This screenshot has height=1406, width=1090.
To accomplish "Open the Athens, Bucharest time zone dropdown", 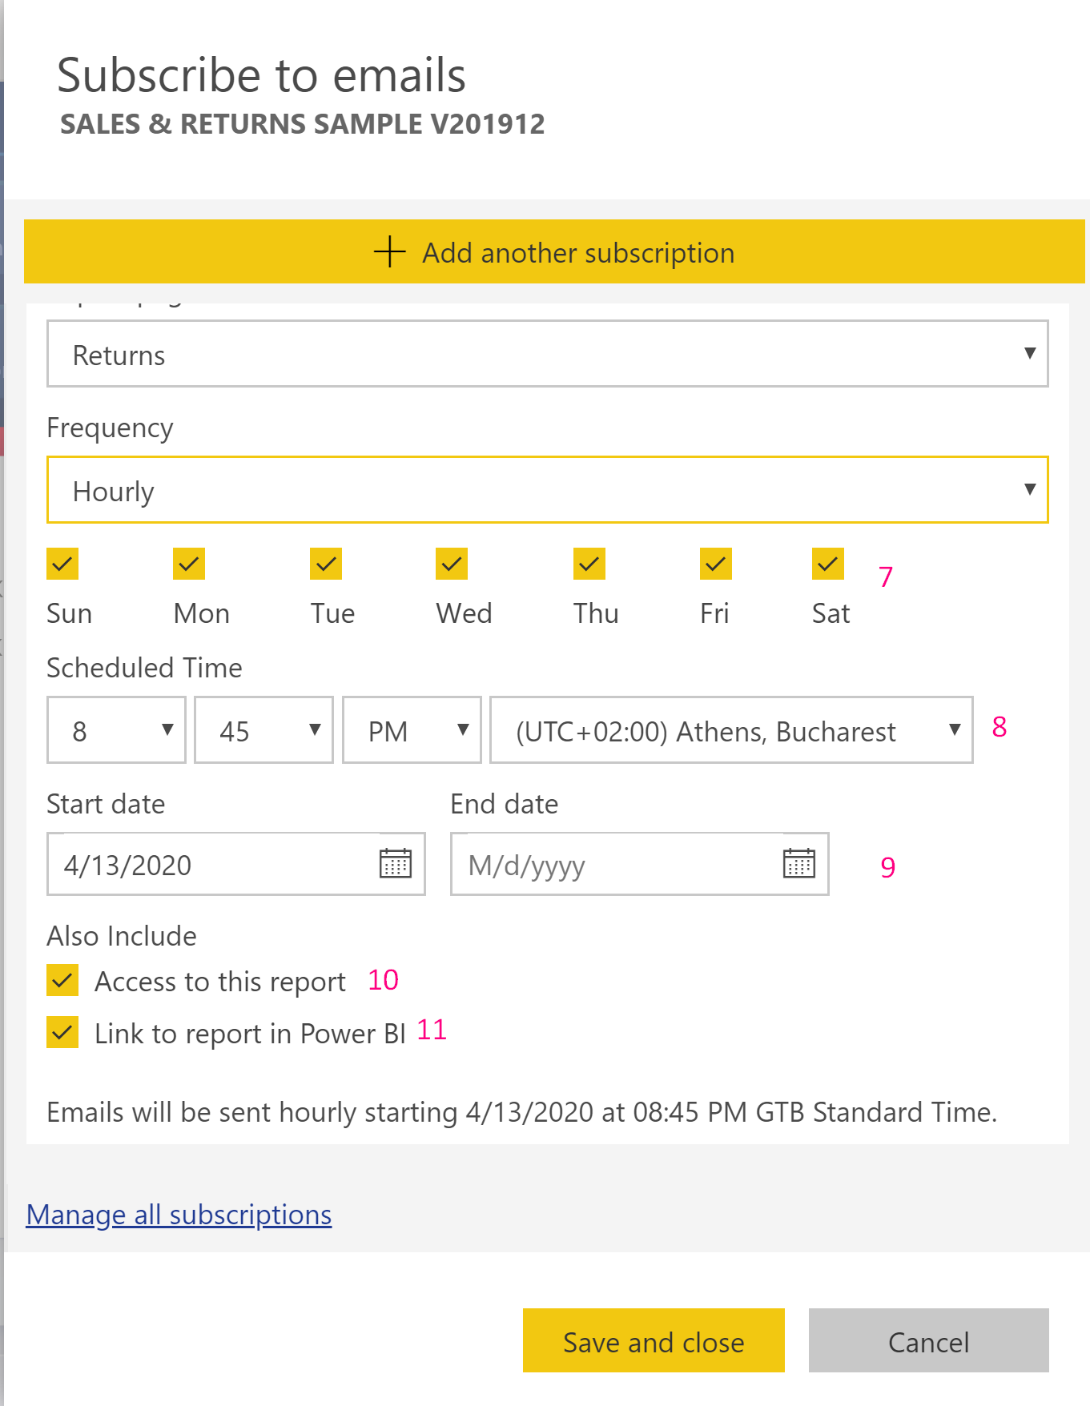I will [730, 730].
